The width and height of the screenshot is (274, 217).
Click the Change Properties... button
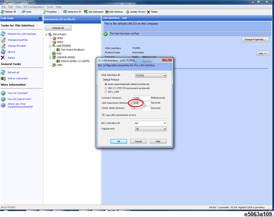255,40
